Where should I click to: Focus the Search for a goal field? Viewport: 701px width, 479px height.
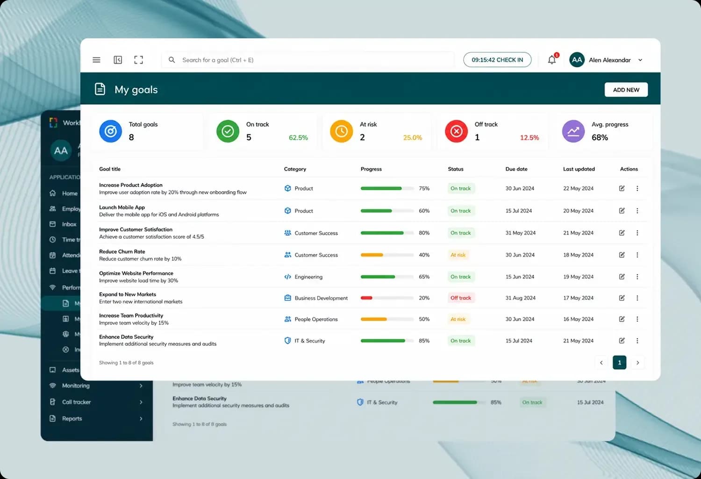point(308,60)
